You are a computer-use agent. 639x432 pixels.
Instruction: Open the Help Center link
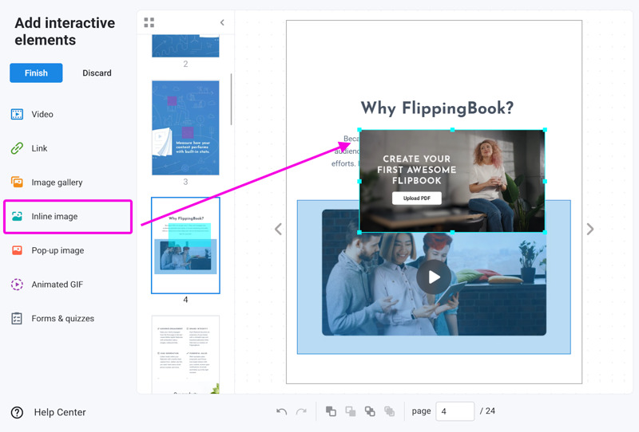60,413
